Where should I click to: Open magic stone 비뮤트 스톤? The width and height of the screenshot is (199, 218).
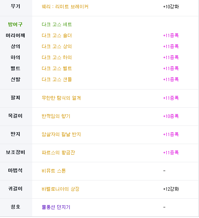tap(54, 171)
